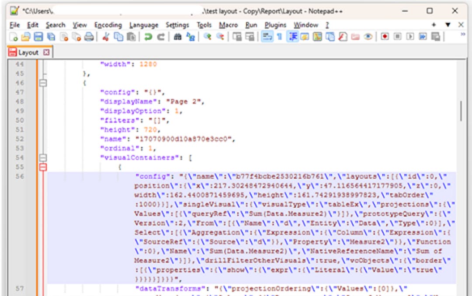Zoom in using the magnifier icon
The width and height of the screenshot is (472, 296).
(207, 37)
